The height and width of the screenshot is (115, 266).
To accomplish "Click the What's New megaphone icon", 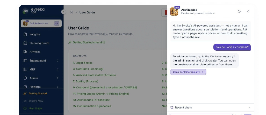I will tap(25, 101).
